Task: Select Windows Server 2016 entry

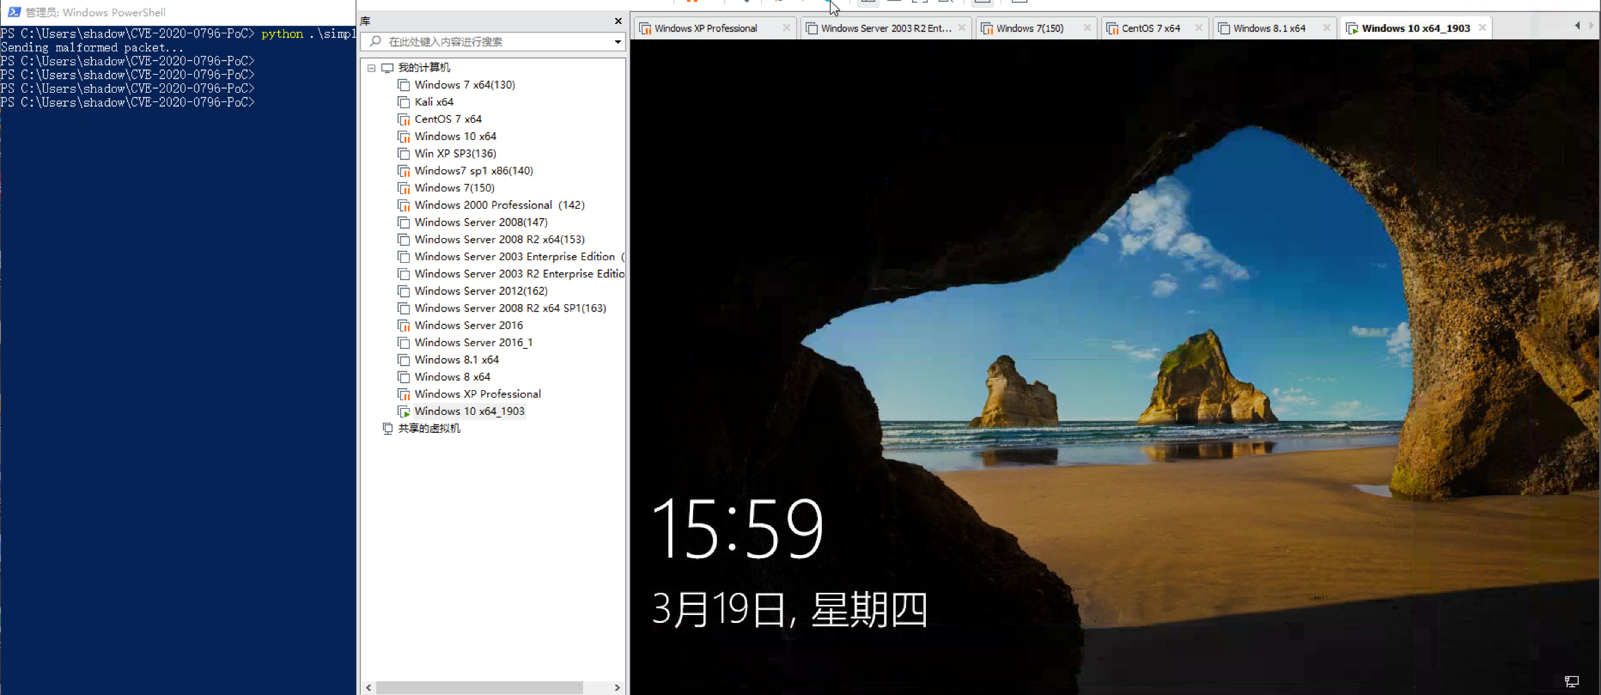Action: click(x=468, y=325)
